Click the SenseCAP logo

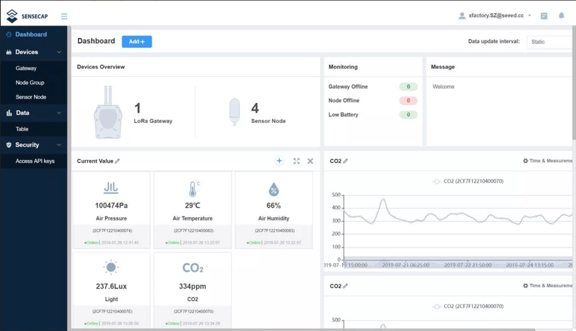[x=27, y=16]
